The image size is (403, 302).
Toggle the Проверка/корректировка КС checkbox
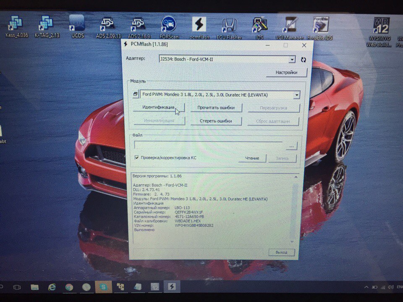click(x=137, y=158)
